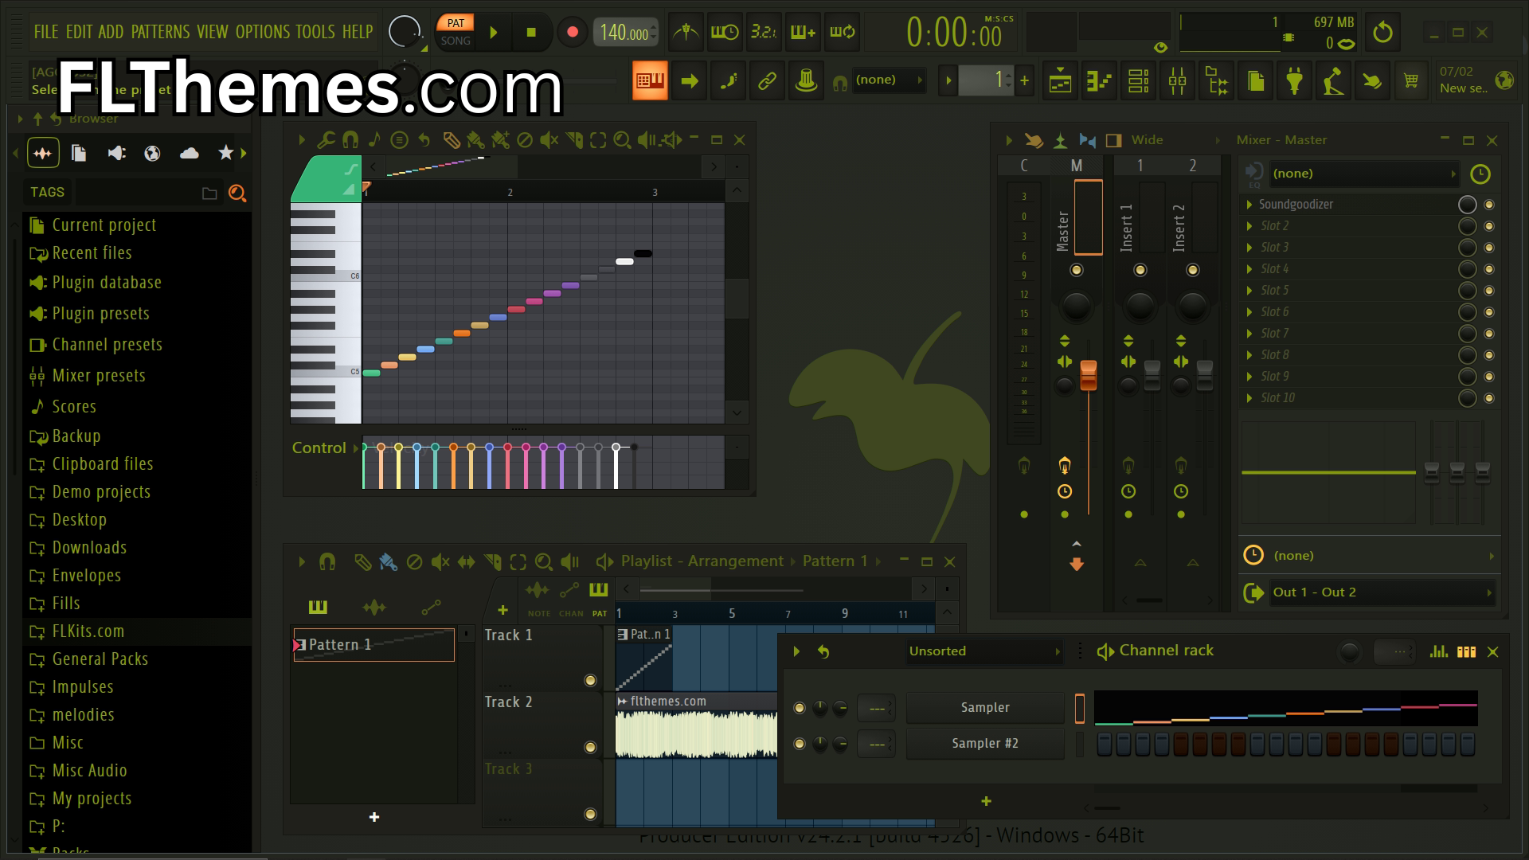Open the OPTIONS menu

click(x=263, y=32)
